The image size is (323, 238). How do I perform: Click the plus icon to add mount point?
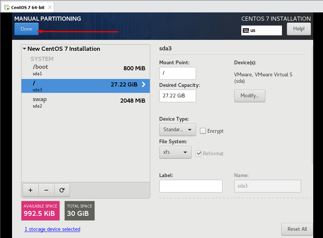point(30,190)
